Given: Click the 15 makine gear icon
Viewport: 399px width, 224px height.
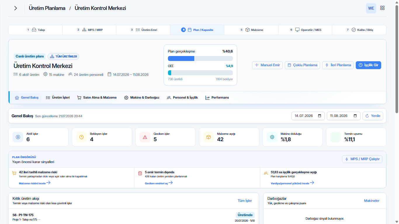Looking at the screenshot, I should click(45, 74).
